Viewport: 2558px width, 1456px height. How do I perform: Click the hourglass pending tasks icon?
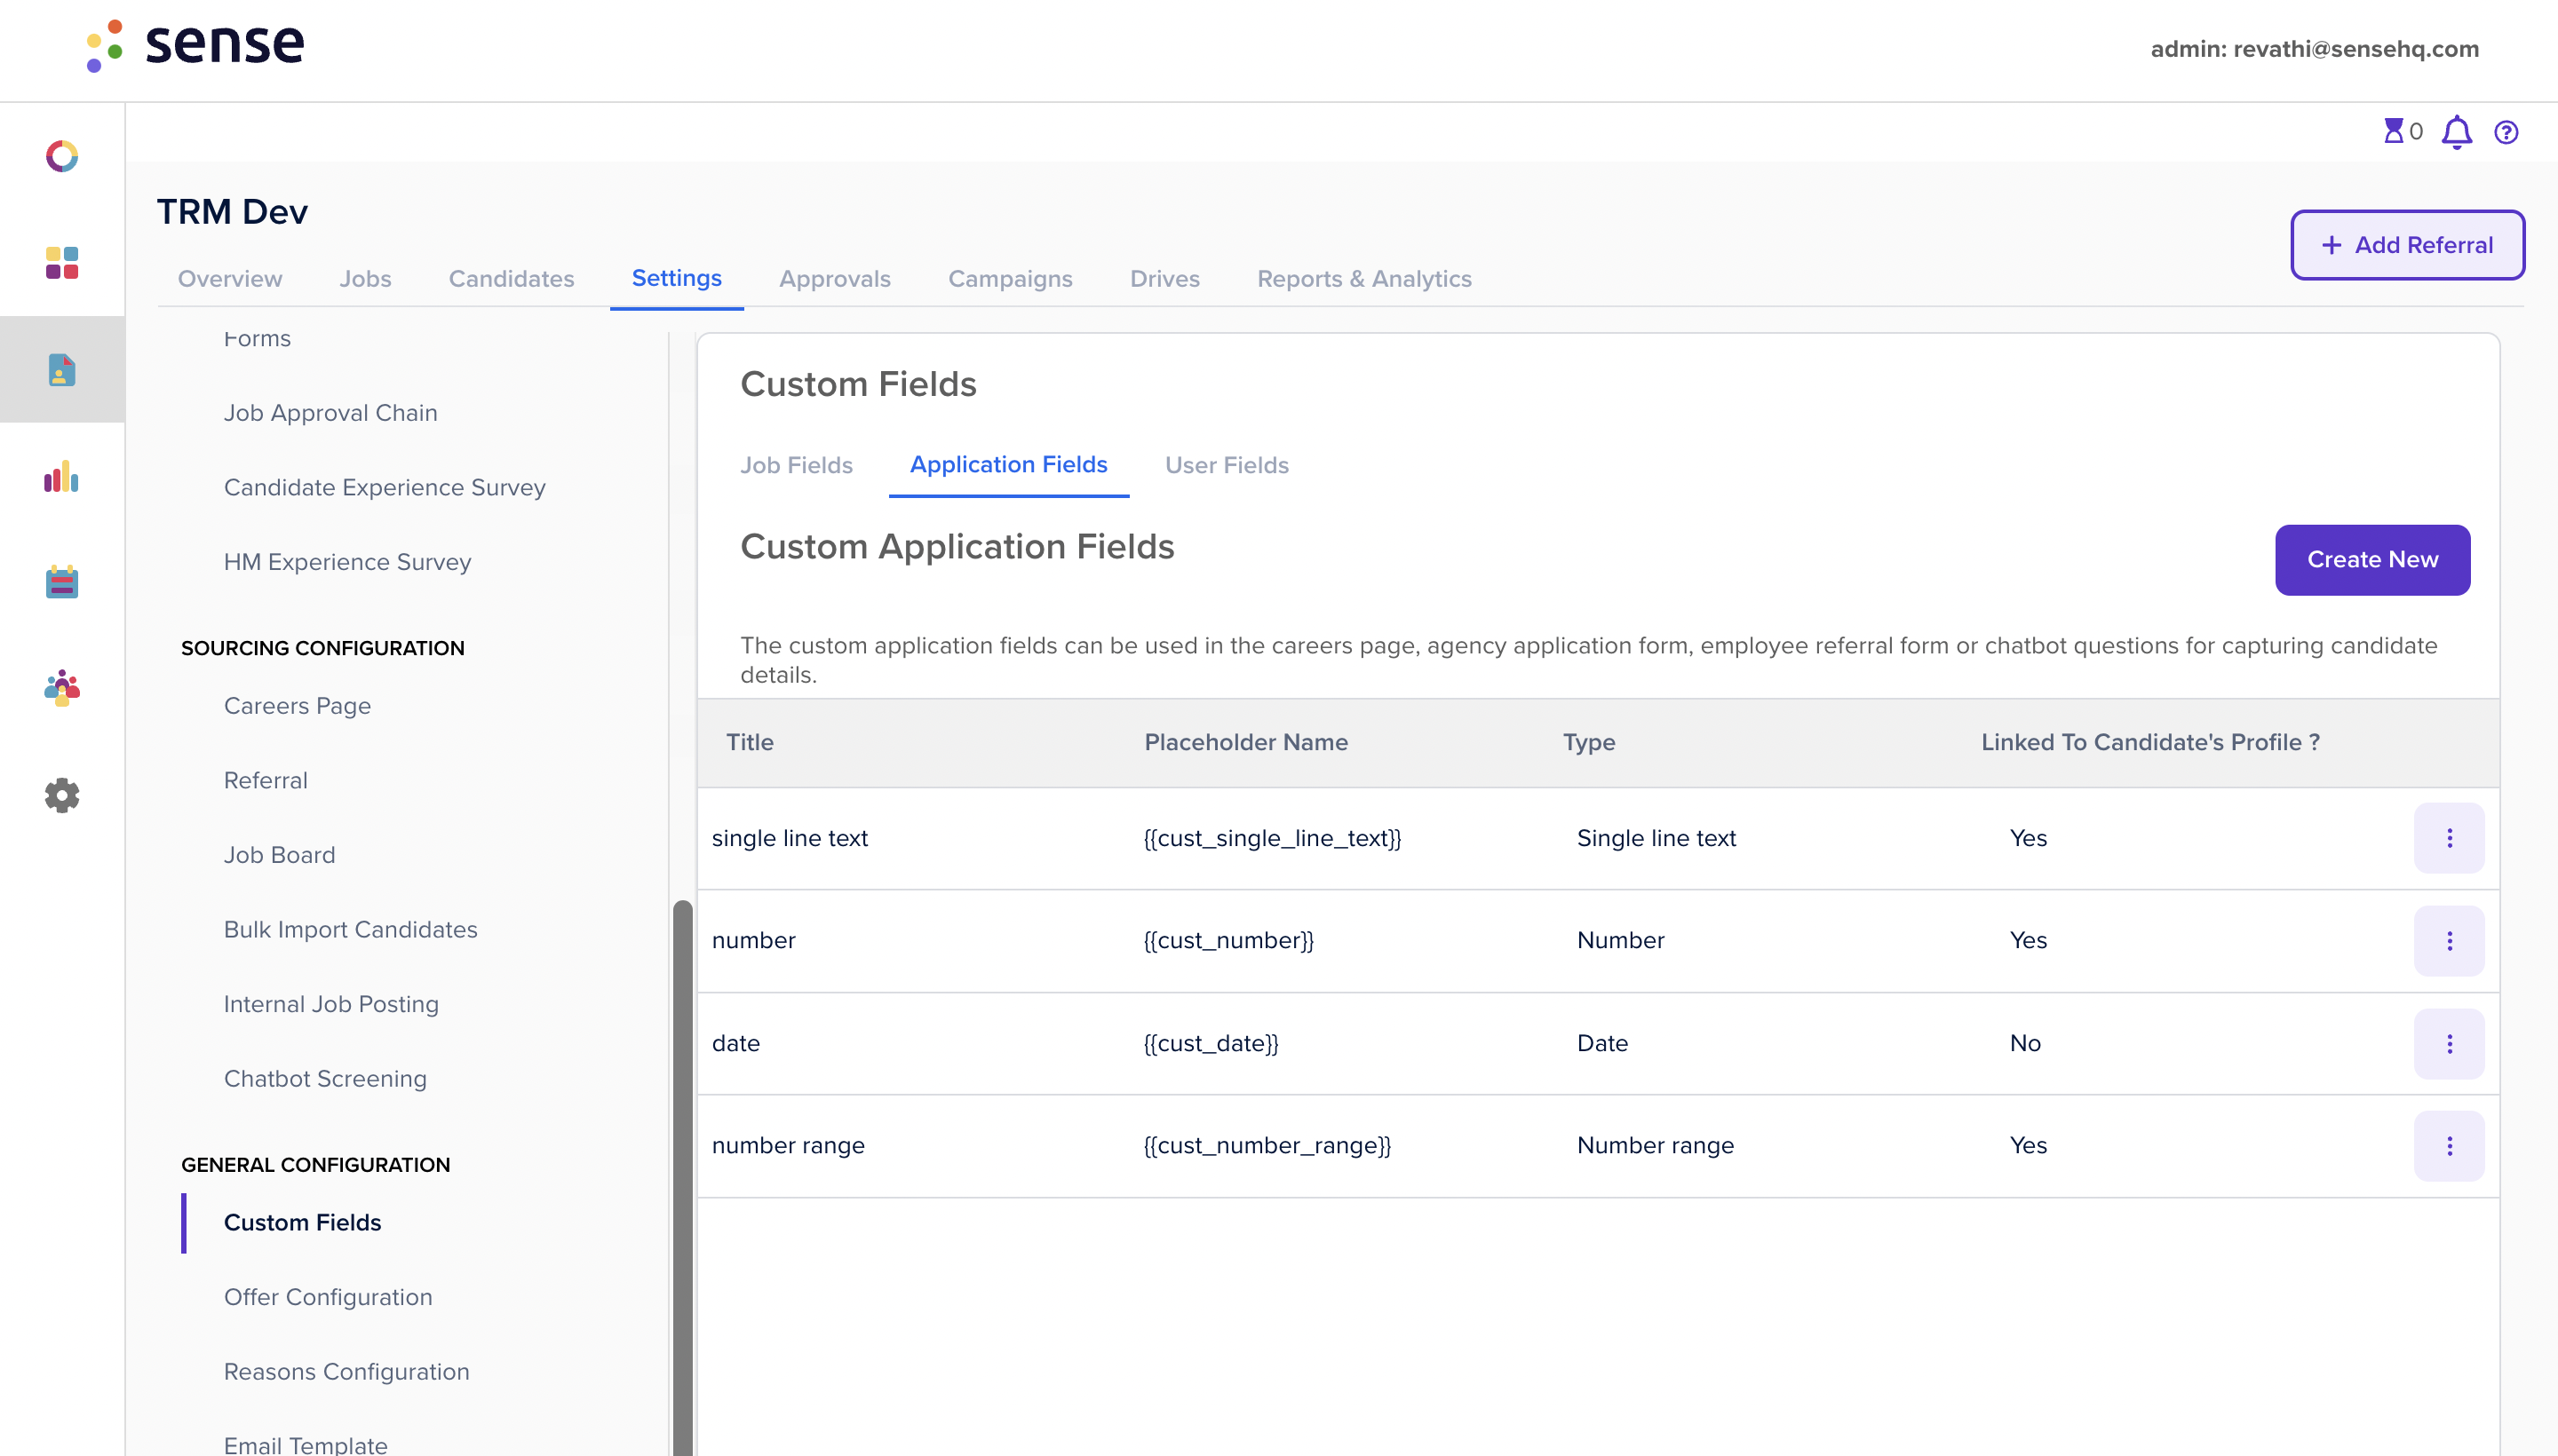[2393, 131]
